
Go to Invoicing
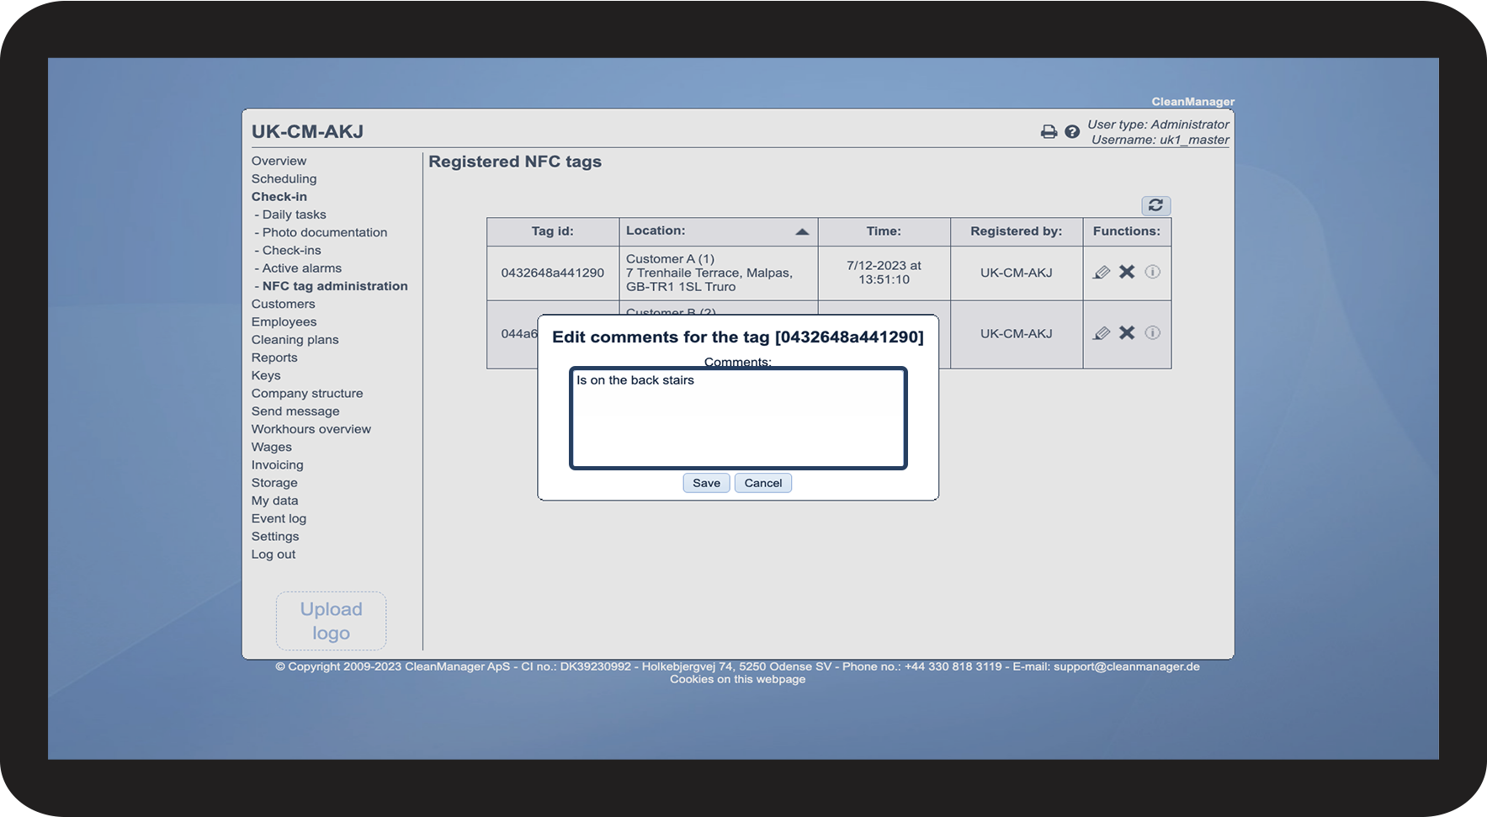coord(277,464)
